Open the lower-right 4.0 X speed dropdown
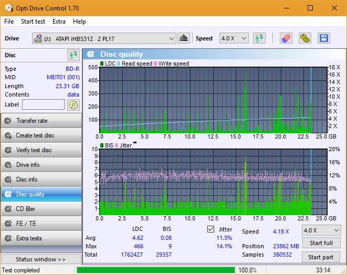The width and height of the screenshot is (347, 275). [321, 230]
